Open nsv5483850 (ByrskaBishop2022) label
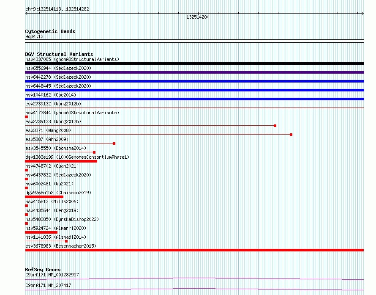 62,219
